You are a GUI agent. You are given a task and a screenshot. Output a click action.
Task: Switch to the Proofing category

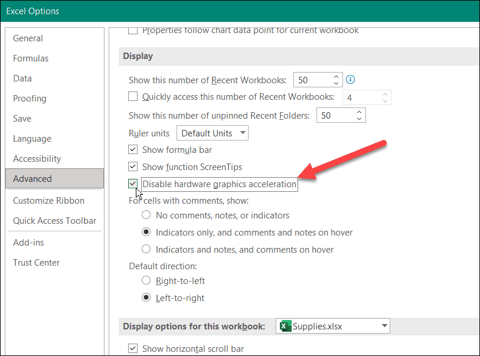tap(30, 99)
